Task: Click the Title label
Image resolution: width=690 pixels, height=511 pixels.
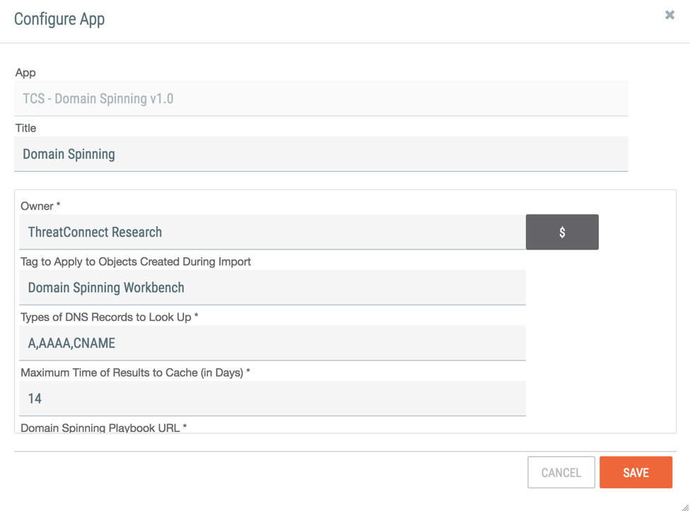Action: coord(25,128)
